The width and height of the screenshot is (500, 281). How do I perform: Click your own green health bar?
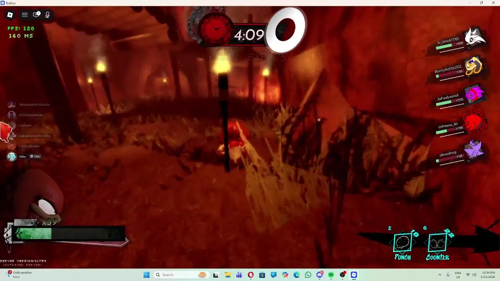tap(33, 234)
